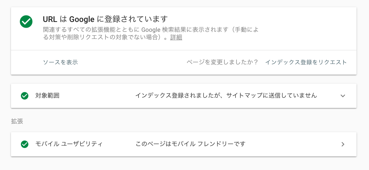The height and width of the screenshot is (170, 369).
Task: Open モバイル ユーザビリティ details via the right chevron
Action: [343, 144]
